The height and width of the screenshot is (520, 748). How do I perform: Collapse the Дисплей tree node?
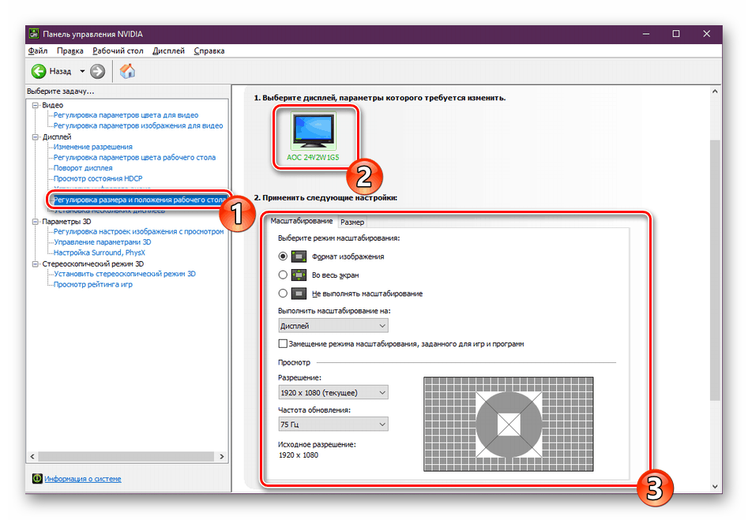click(36, 137)
